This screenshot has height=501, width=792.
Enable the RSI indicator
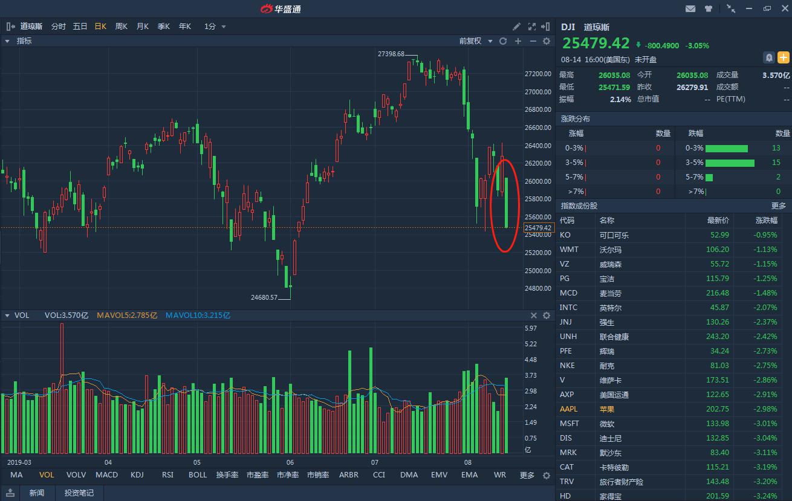click(167, 475)
